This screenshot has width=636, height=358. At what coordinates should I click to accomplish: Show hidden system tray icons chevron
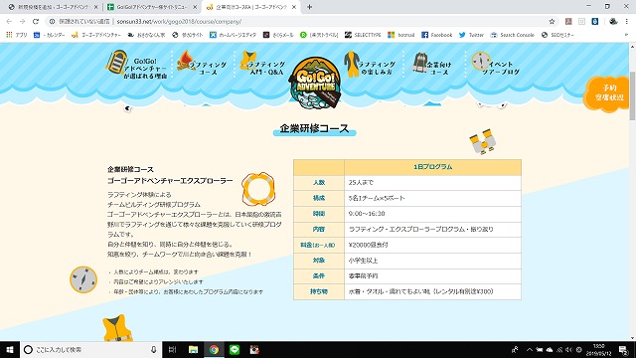click(530, 349)
